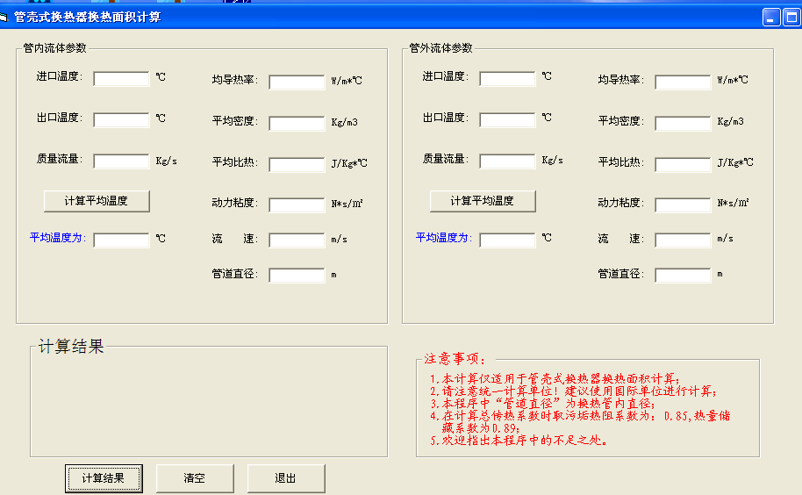Focus 出口温度 field in 管内流体参数
Screen dimensions: 802x495
(121, 119)
